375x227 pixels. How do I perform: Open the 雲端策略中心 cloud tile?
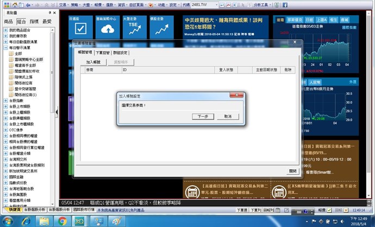click(107, 28)
